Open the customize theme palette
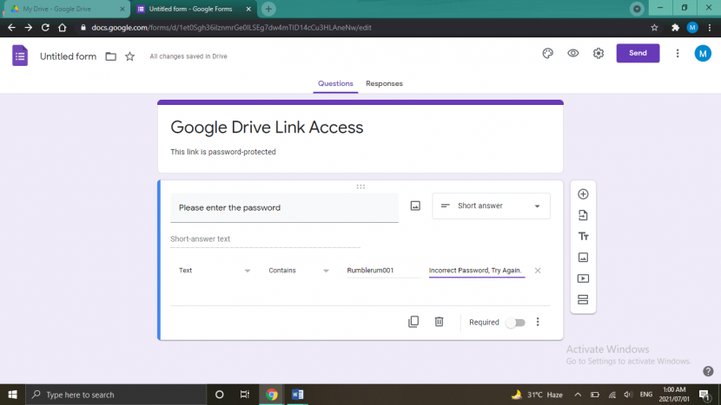Viewport: 721px width, 405px height. coord(547,53)
